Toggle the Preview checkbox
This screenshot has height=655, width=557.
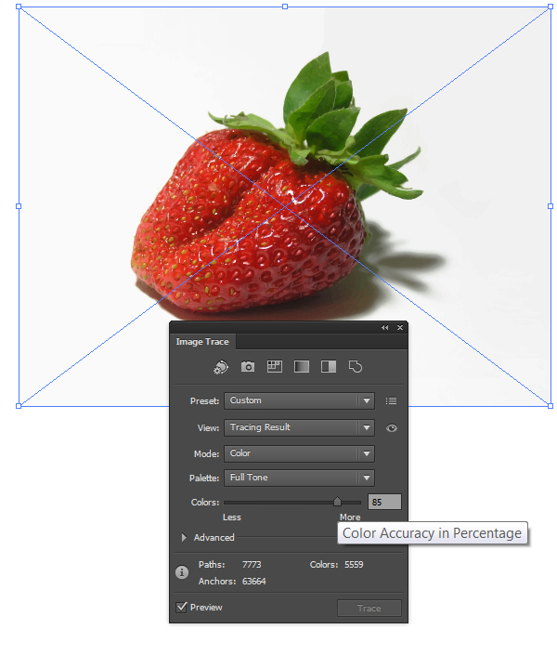(182, 608)
